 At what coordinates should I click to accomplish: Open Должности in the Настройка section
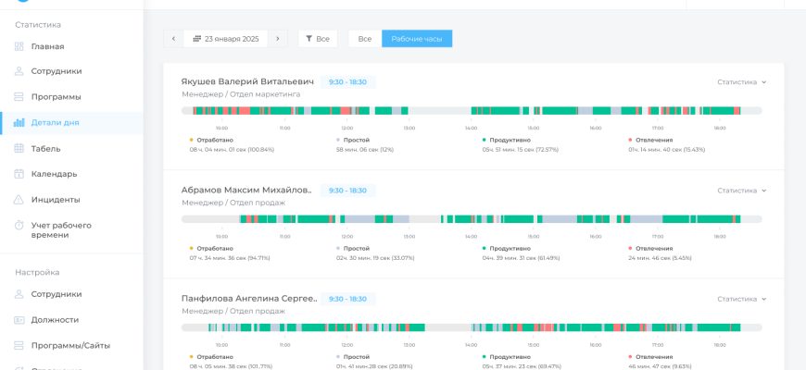[x=56, y=319]
